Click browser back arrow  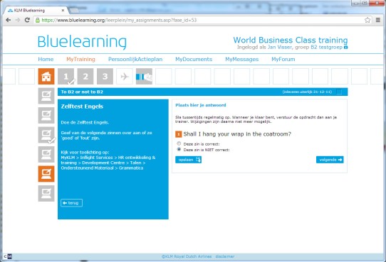8,20
